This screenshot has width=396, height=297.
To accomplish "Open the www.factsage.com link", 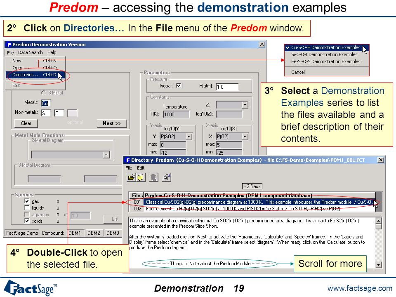I will click(x=360, y=288).
